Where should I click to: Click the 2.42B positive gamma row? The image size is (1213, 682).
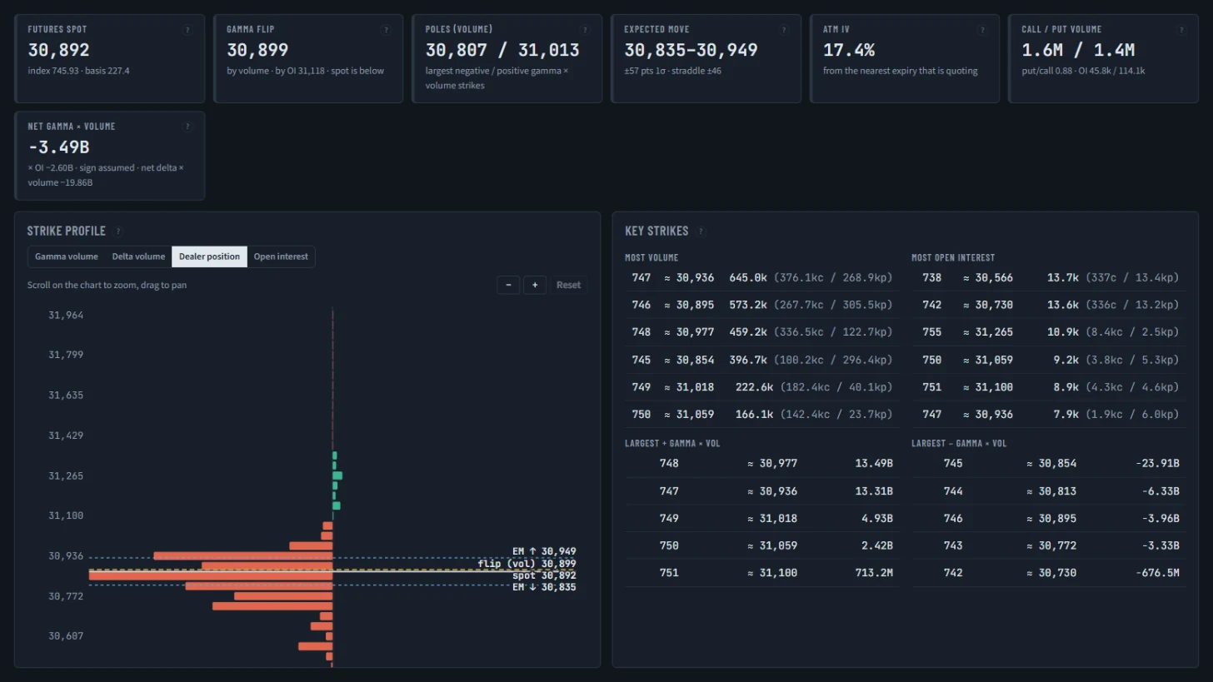[762, 545]
